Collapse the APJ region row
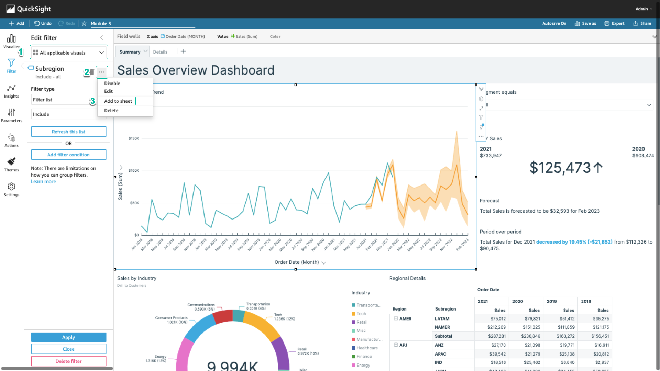Image resolution: width=660 pixels, height=371 pixels. click(396, 345)
